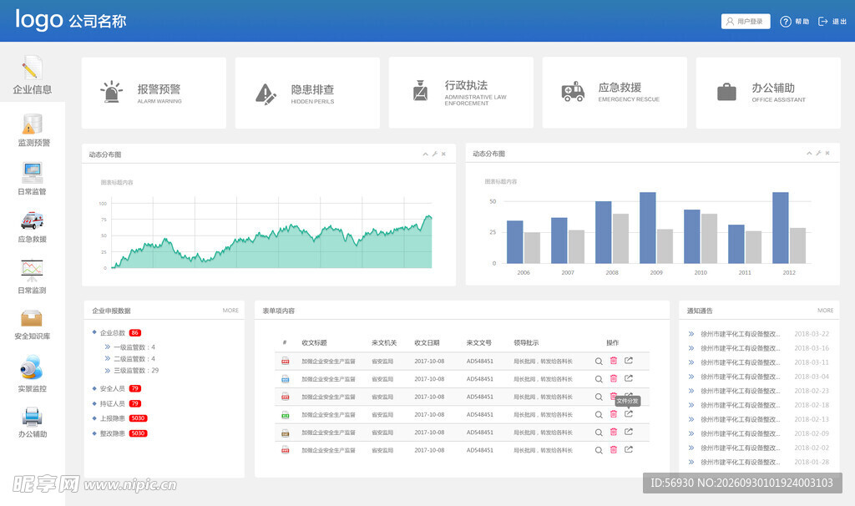Open the 监测预警 sidebar item

coord(33,130)
